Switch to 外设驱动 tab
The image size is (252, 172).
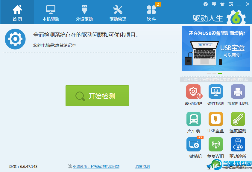click(x=84, y=12)
